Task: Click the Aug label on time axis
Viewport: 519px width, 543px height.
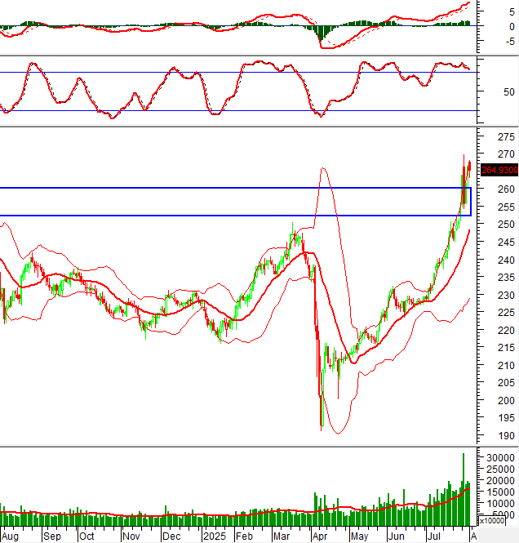Action: pyautogui.click(x=10, y=536)
